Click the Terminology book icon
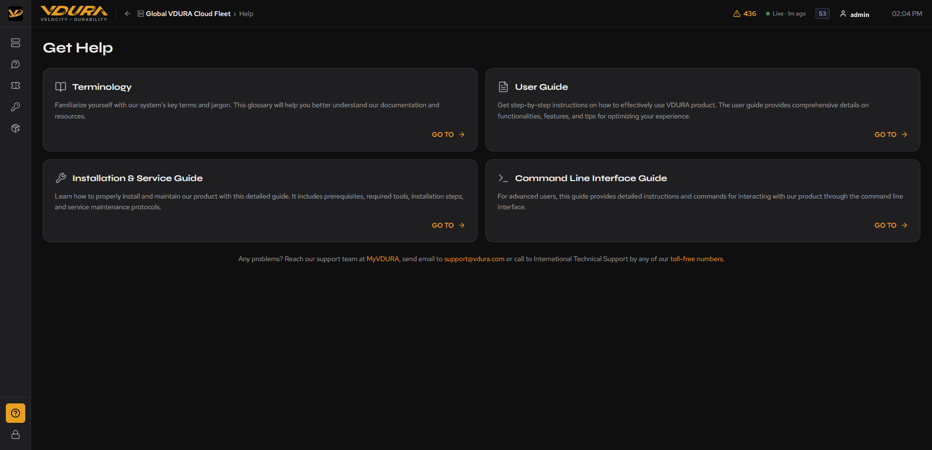Image resolution: width=932 pixels, height=450 pixels. (61, 87)
